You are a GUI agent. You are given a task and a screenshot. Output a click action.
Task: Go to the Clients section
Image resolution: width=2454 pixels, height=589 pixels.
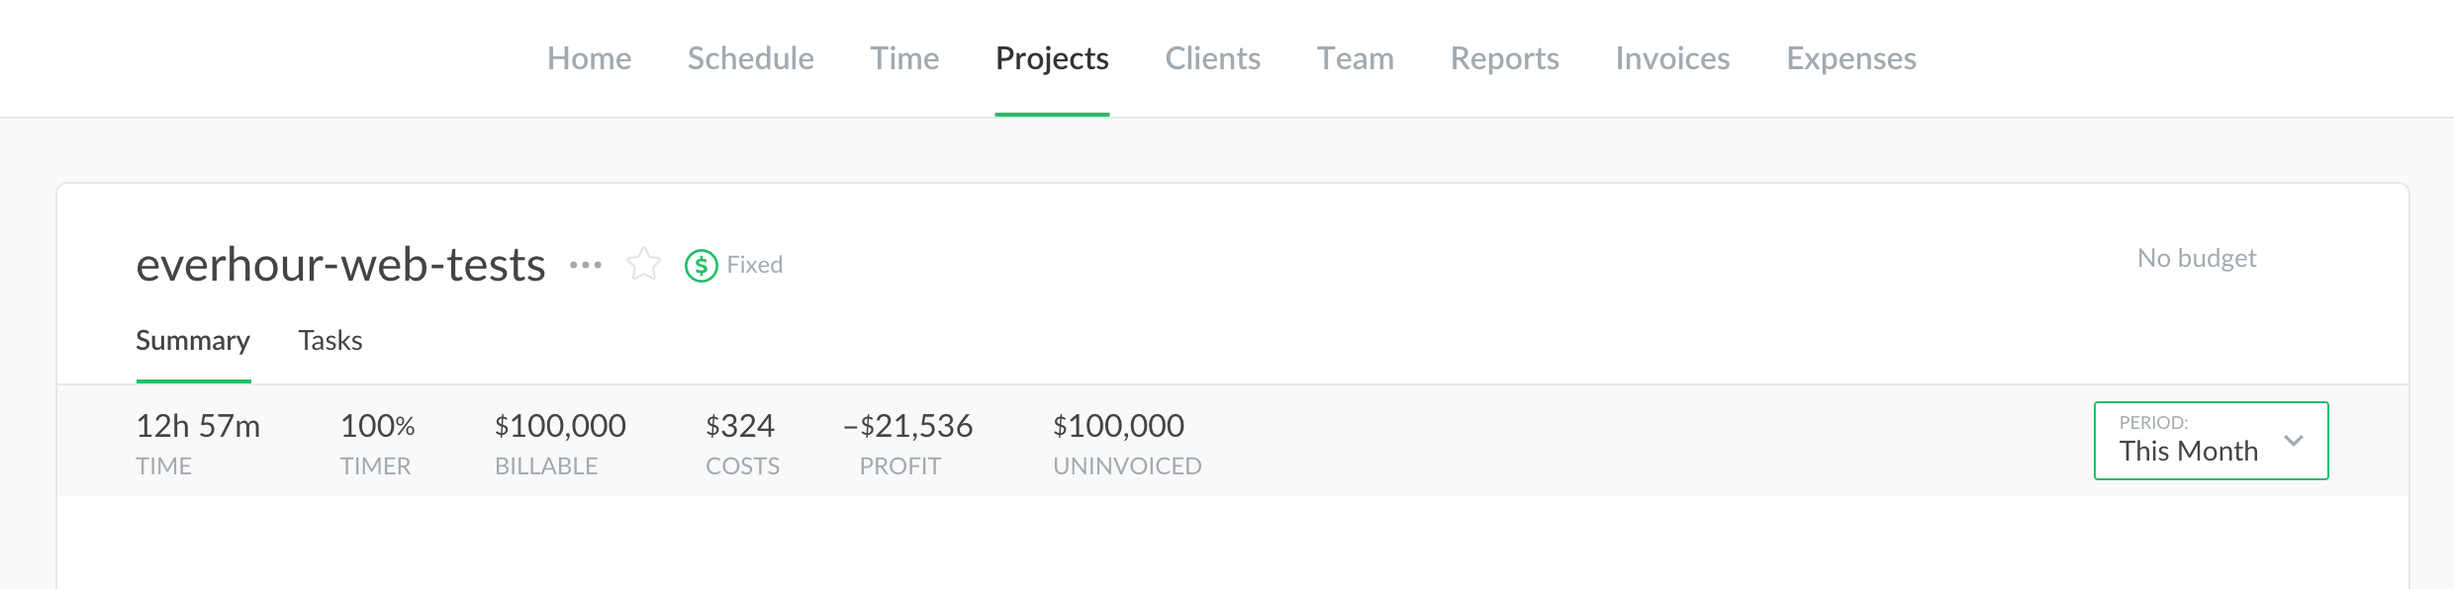coord(1213,58)
